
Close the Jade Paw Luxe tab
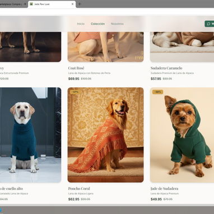click(72, 4)
